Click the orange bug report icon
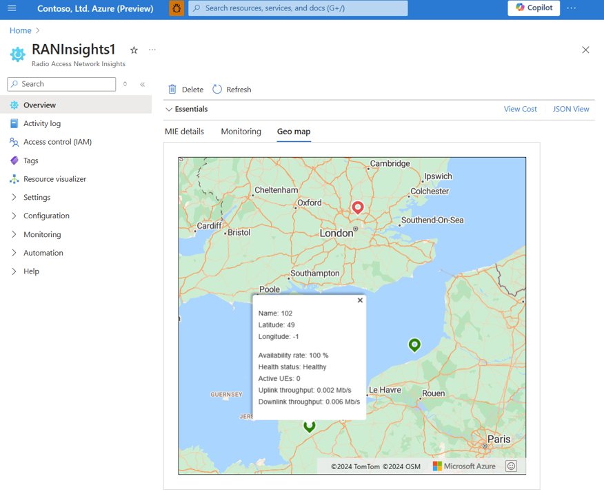The width and height of the screenshot is (604, 496). (x=177, y=8)
